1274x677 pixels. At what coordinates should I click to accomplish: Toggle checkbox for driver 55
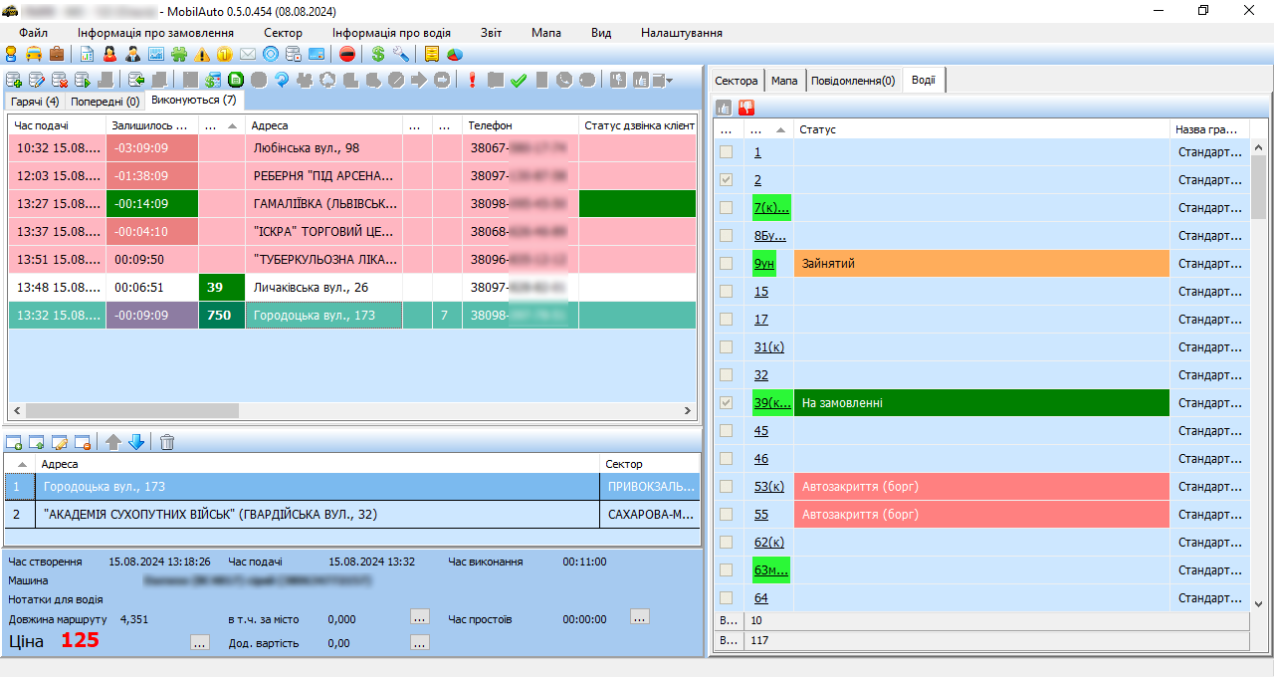(727, 515)
